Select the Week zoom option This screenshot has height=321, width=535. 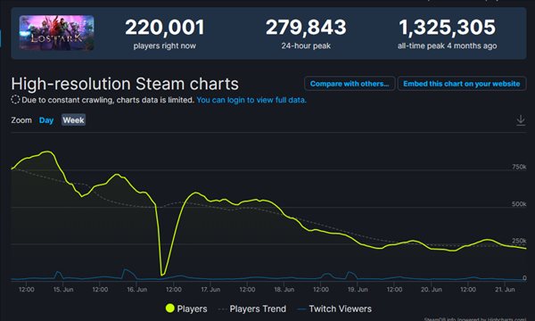click(73, 120)
